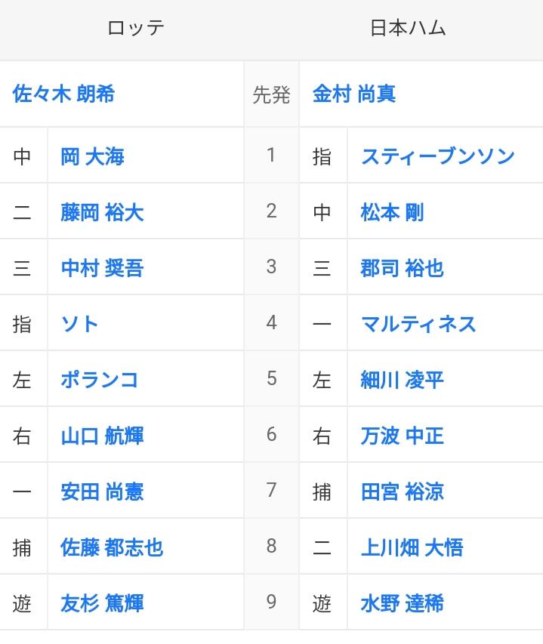
Task: Click 安田 尚憲 first baseman link
Action: [x=102, y=491]
